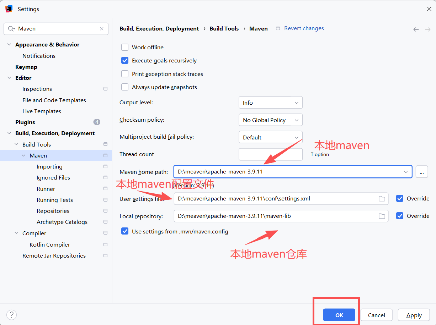Collapse the Build, Execution, Deployment section

point(9,133)
